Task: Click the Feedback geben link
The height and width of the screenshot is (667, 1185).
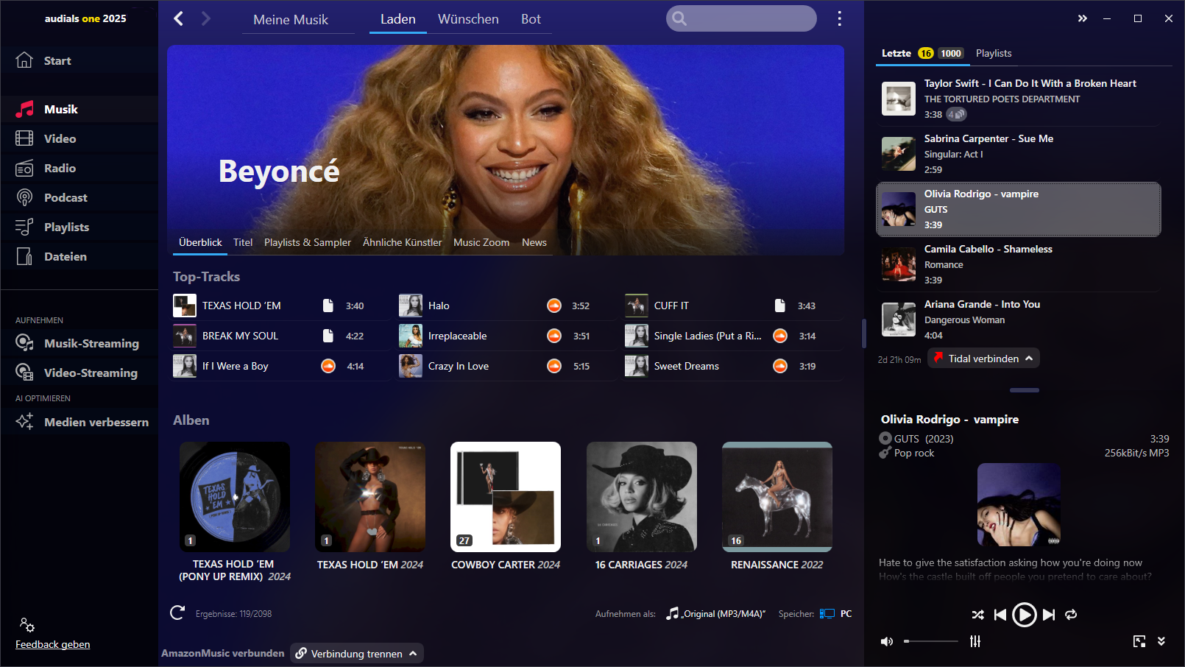Action: pos(53,644)
